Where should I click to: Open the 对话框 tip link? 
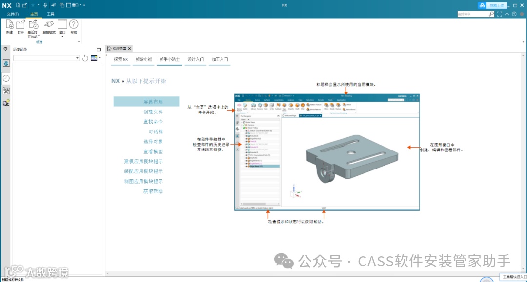[x=156, y=132]
